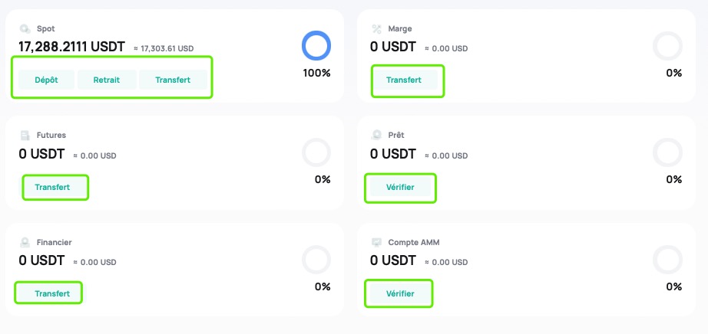Select Transfert under the Financier account
Viewport: 708px width, 334px height.
(x=52, y=293)
